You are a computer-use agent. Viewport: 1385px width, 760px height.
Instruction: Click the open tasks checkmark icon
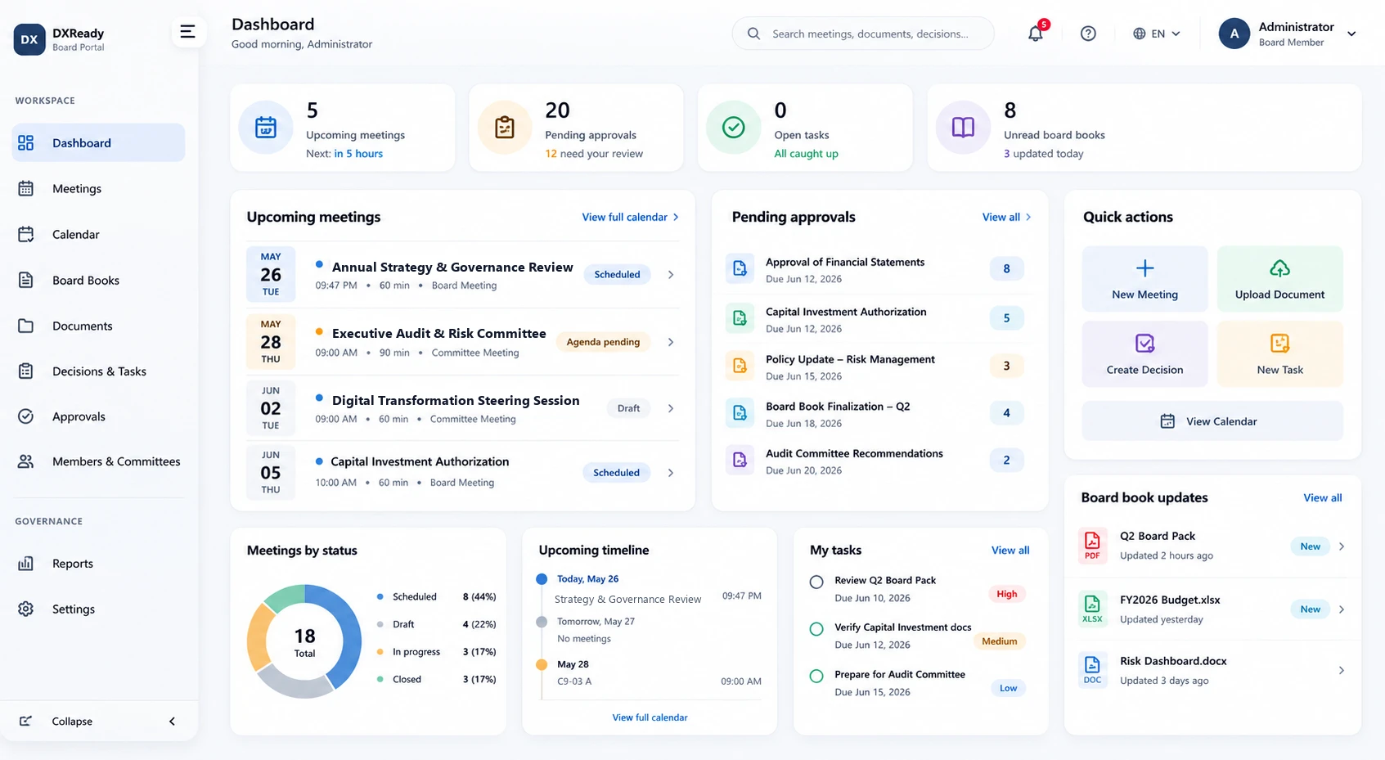click(x=734, y=128)
